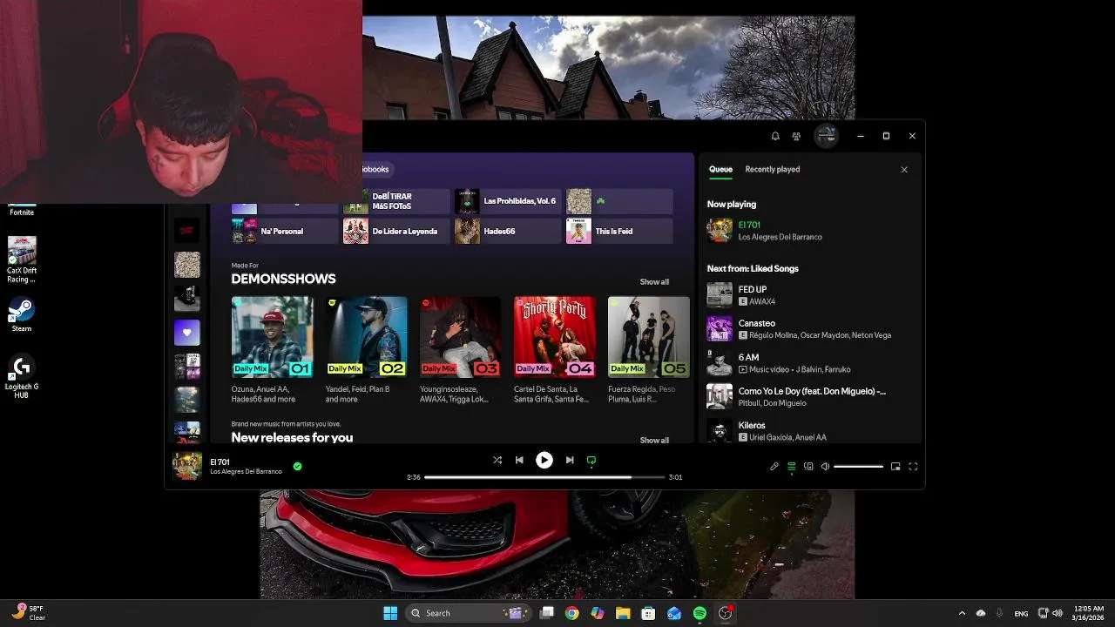Open Liked Songs heart in sidebar
The height and width of the screenshot is (627, 1115).
coord(186,333)
